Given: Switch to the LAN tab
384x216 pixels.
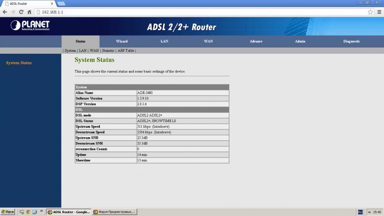Looking at the screenshot, I should pos(164,41).
